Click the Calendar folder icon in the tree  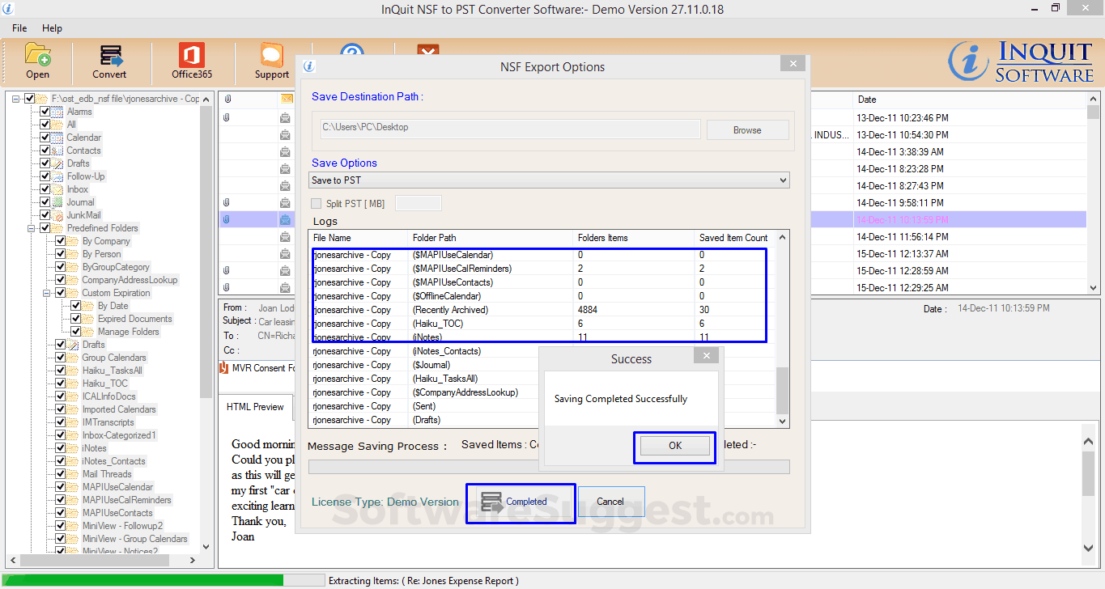coord(57,138)
